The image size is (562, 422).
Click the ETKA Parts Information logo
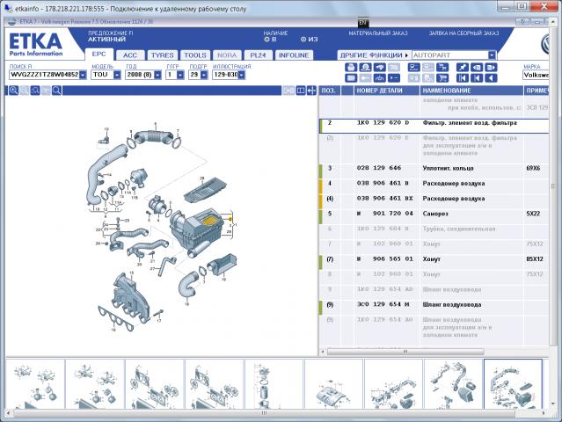tap(36, 45)
